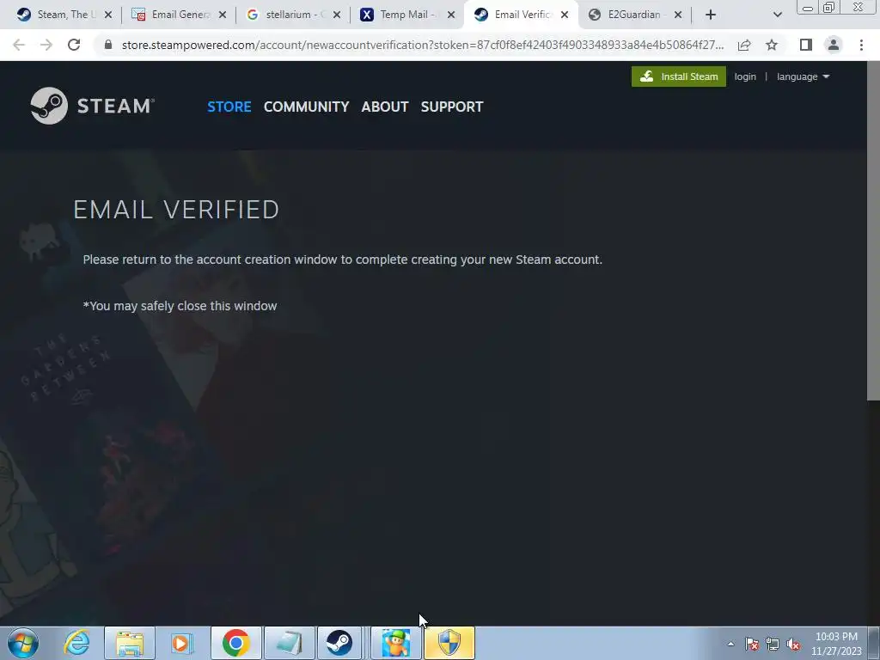Open the Chrome profile icon
This screenshot has height=660, width=880.
click(834, 45)
